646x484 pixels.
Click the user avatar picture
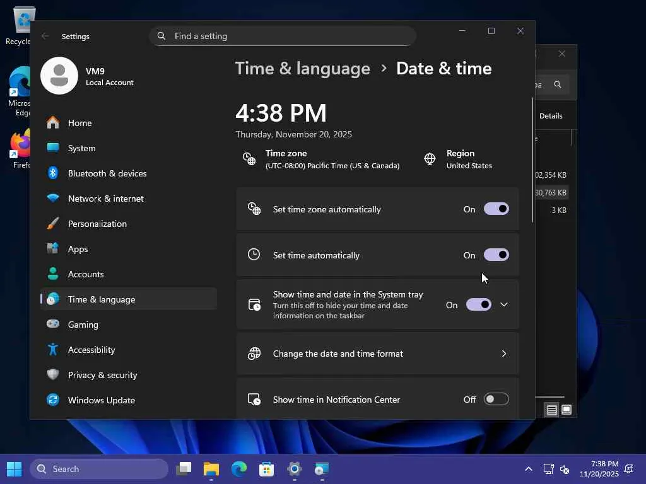(59, 76)
